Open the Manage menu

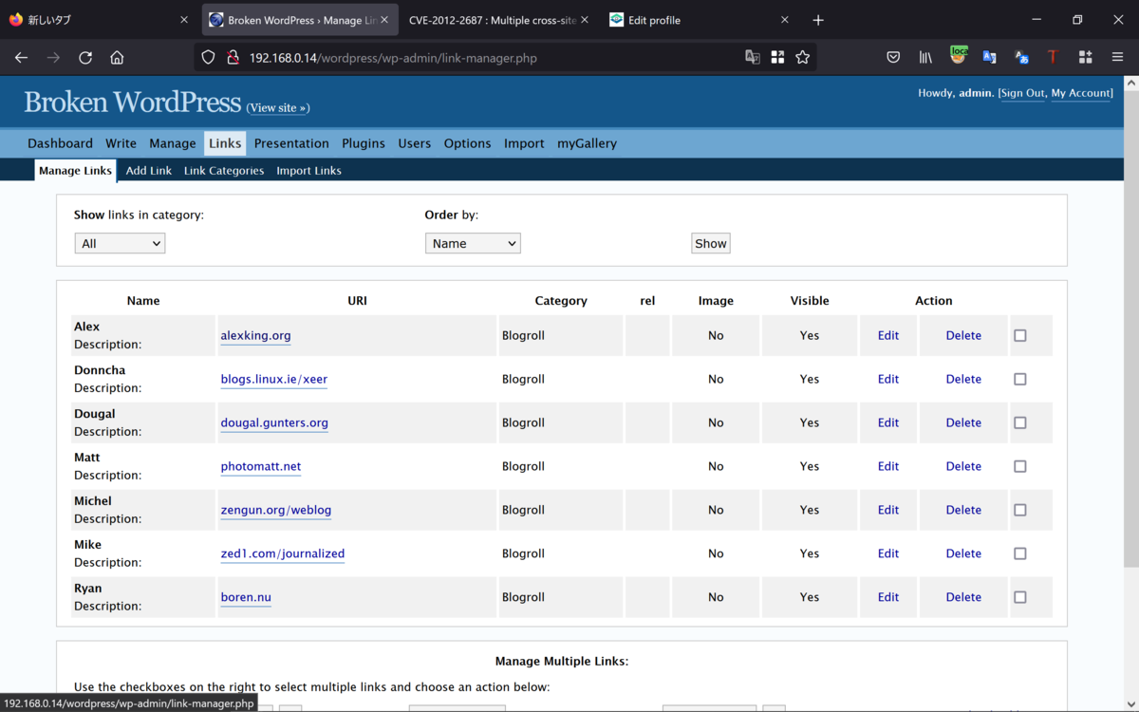[x=173, y=143]
